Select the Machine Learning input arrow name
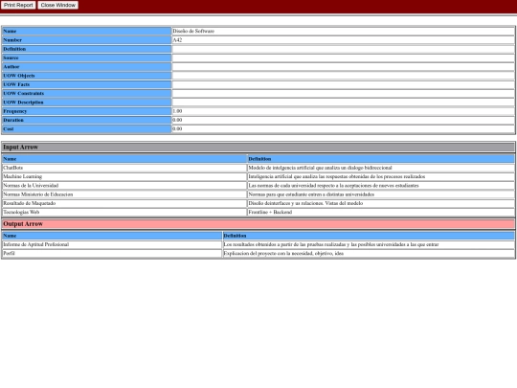This screenshot has height=388, width=517. coord(22,177)
